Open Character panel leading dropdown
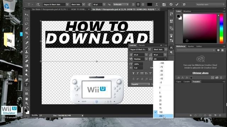Image resolution: width=227 pixels, height=127 pixels. [165, 55]
